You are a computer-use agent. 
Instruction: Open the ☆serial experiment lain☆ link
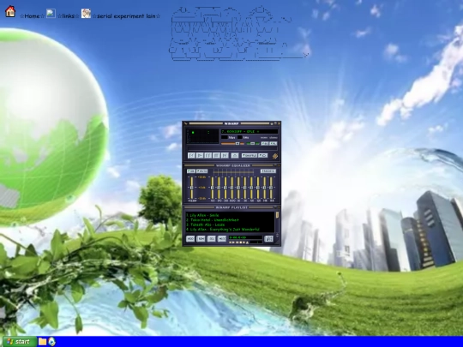(126, 16)
